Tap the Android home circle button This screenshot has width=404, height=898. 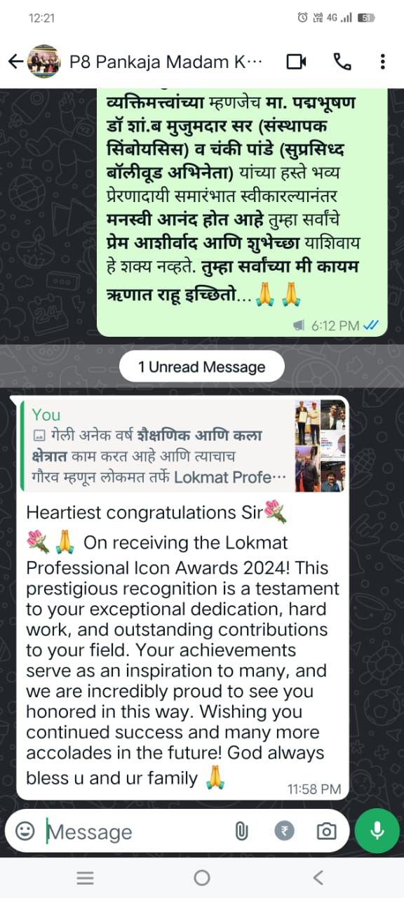[202, 878]
